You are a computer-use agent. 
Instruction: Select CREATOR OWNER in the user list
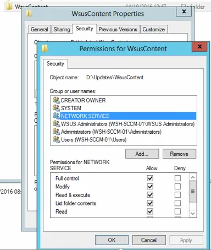pos(83,100)
